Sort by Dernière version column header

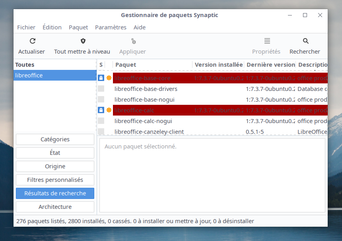270,65
